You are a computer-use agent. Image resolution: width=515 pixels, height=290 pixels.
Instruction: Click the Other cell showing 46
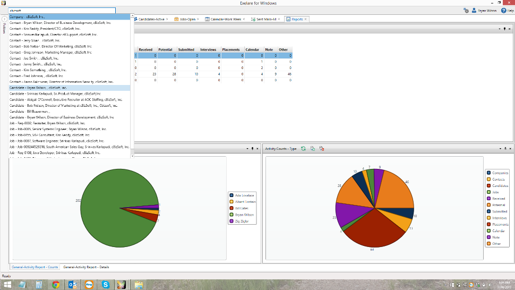click(x=285, y=74)
